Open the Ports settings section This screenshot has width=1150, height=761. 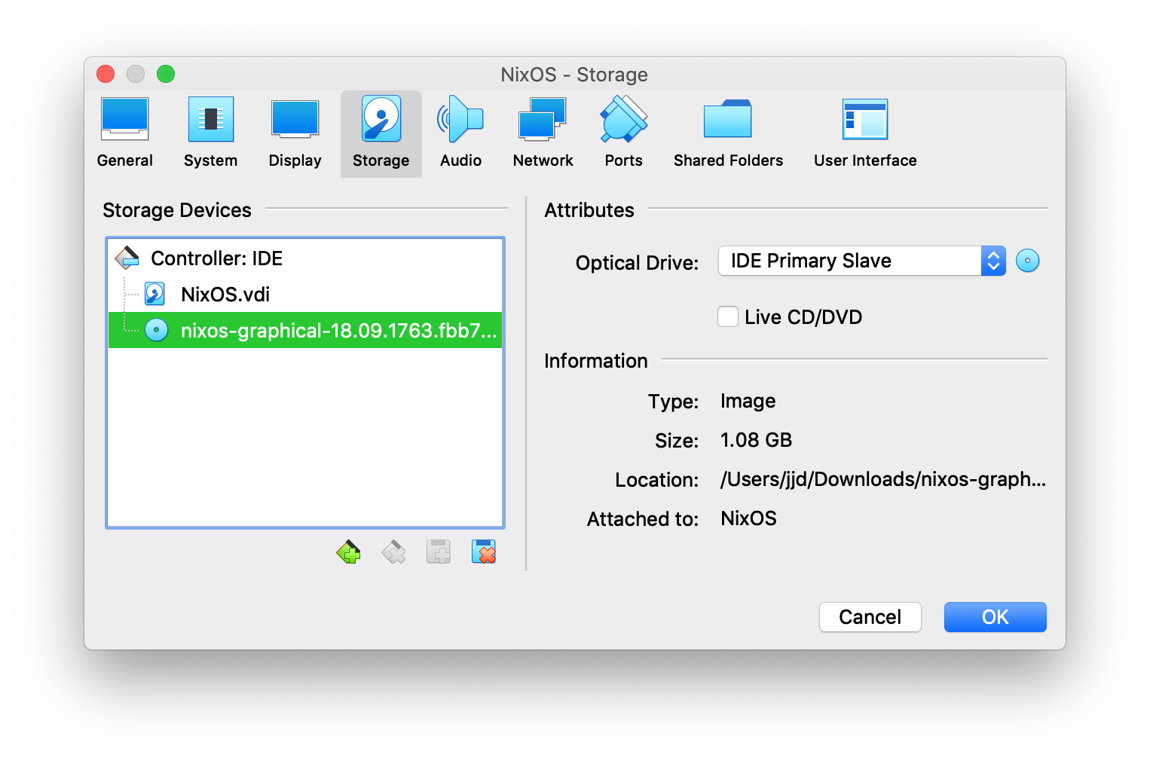pos(623,133)
